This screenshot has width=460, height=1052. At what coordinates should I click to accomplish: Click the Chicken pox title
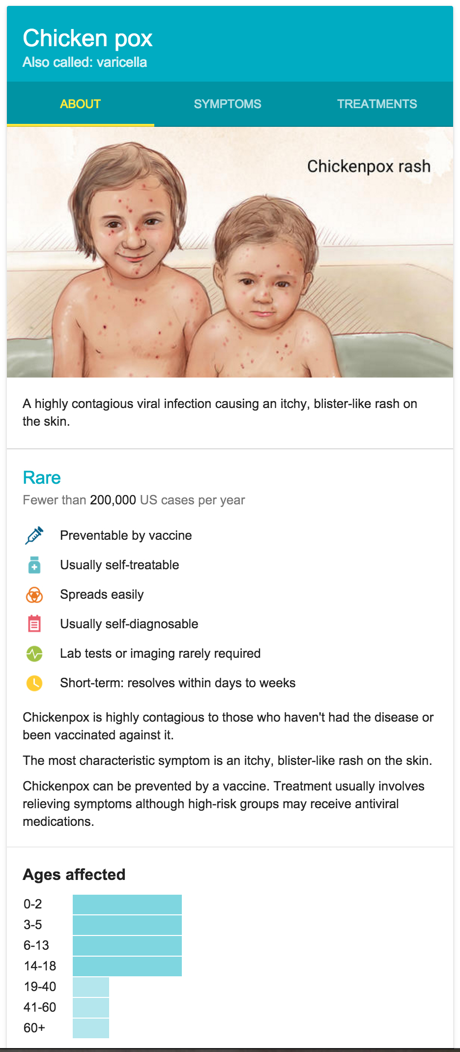tap(87, 38)
